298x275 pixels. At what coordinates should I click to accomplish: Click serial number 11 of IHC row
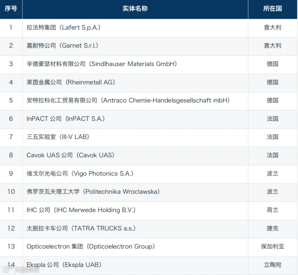[11, 210]
